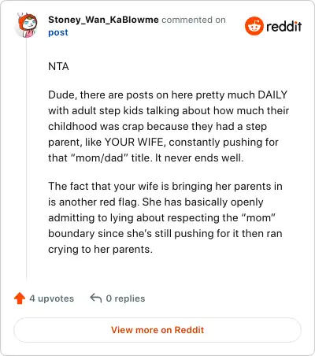Click the "YOUR WIFE" capitalized phrase

[135, 142]
